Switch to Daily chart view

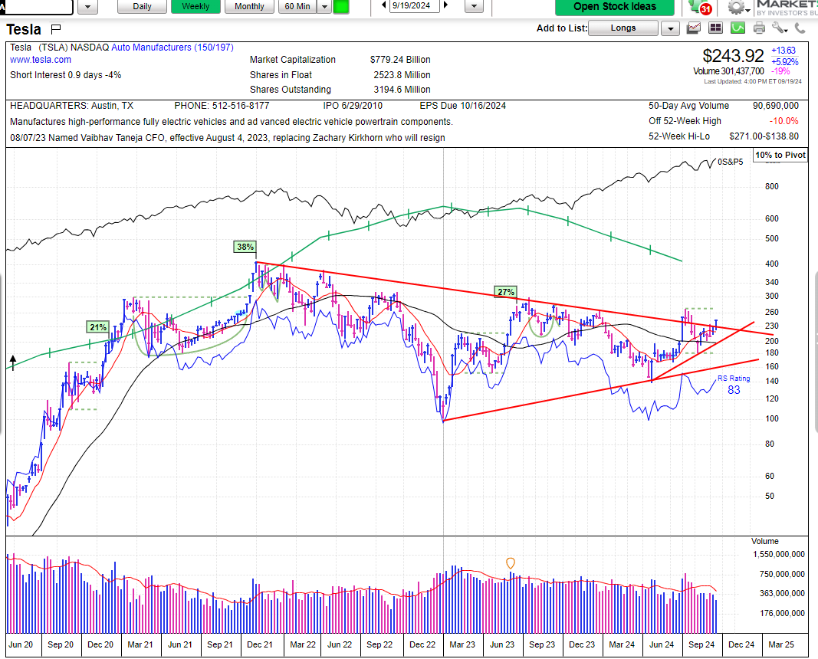point(142,6)
